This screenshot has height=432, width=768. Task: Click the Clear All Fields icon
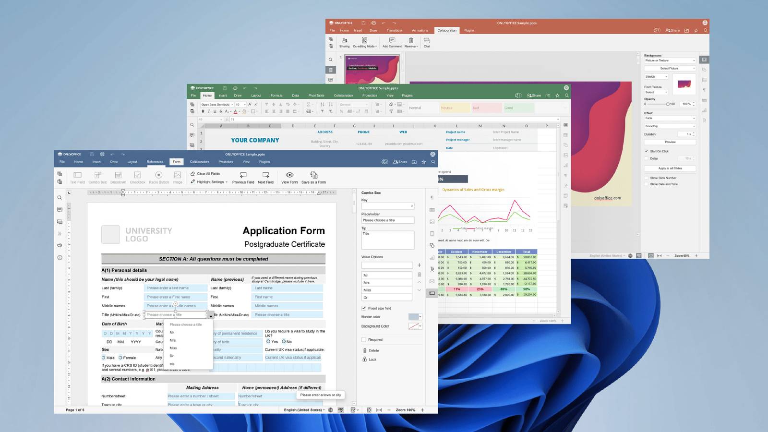click(192, 174)
